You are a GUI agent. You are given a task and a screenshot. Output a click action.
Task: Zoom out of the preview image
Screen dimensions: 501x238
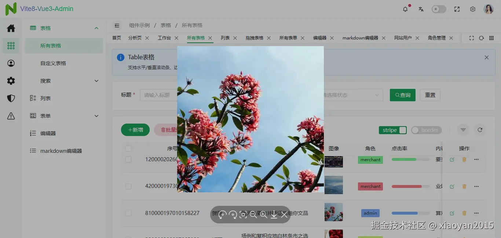[253, 215]
